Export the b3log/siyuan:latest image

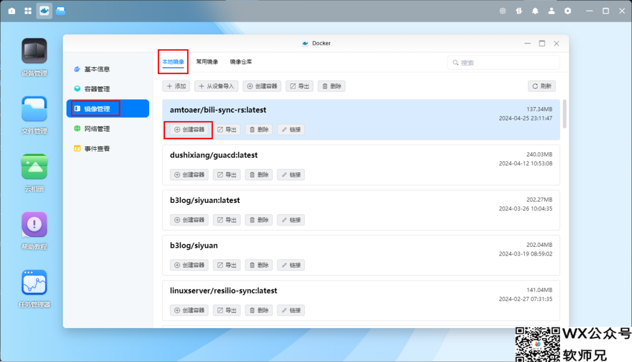(226, 220)
